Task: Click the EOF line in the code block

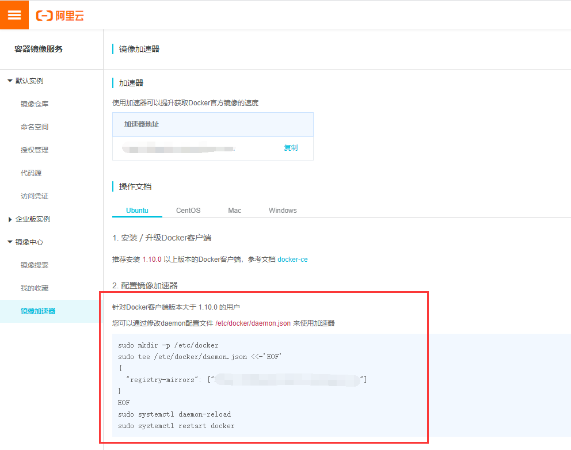Action: 124,403
